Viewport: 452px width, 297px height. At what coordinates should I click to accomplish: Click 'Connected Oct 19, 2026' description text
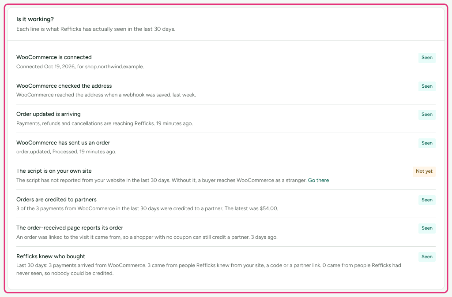pos(80,67)
